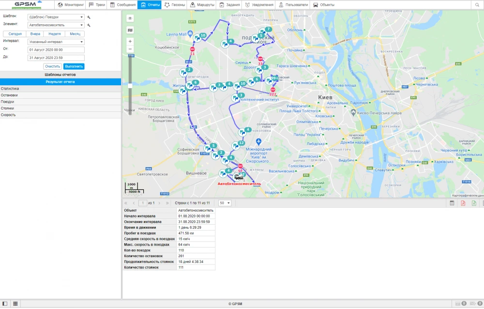Click the map zoom slider handle
Viewport: 484px width, 309px height.
[x=130, y=86]
